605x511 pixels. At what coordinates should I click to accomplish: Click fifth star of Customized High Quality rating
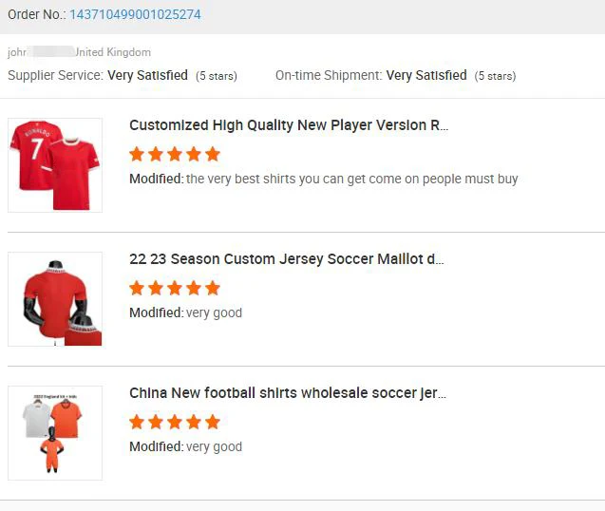tap(213, 154)
